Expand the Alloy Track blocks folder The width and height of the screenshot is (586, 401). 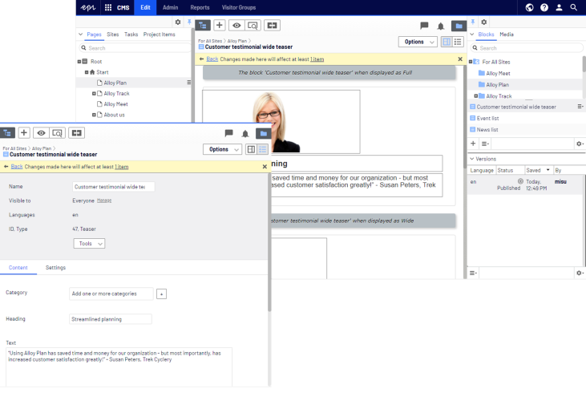pyautogui.click(x=476, y=96)
